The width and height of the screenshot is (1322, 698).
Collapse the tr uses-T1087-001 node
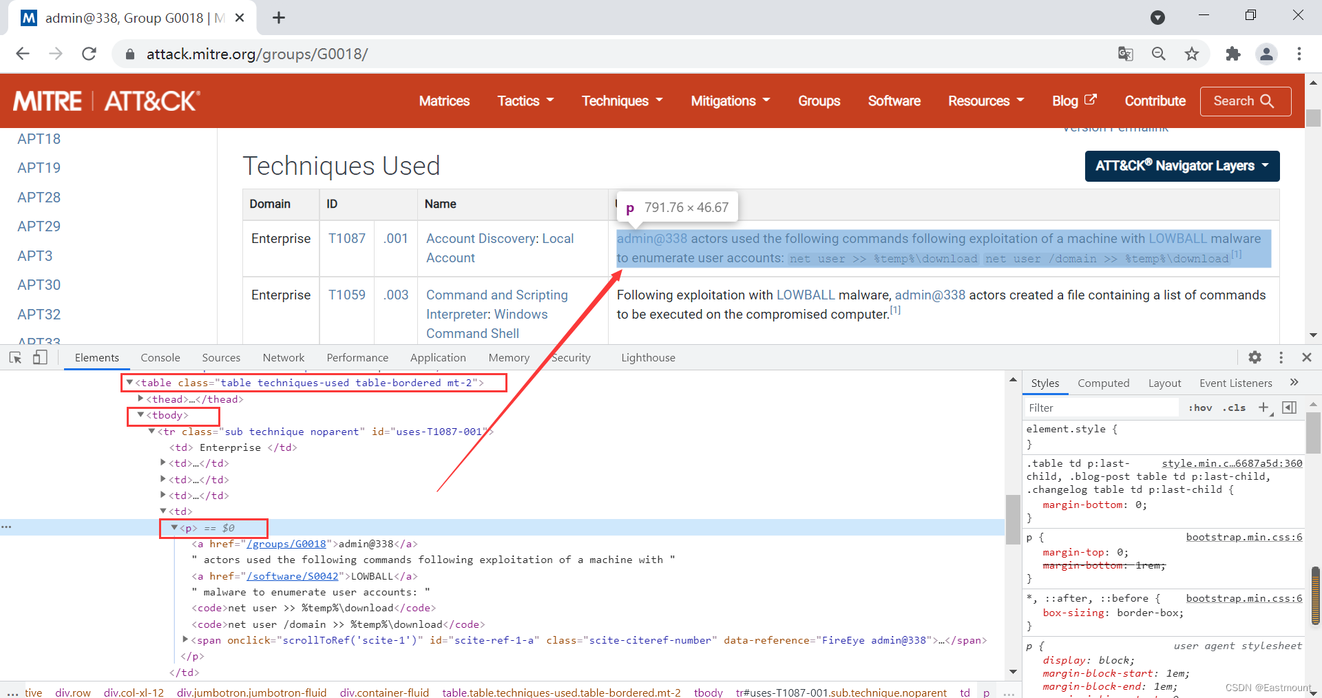point(151,431)
